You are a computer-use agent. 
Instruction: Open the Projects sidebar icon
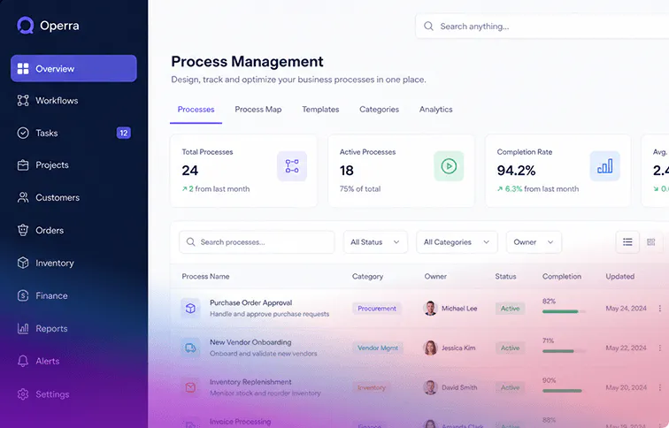tap(23, 165)
